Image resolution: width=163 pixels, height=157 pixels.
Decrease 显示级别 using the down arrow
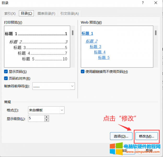(47, 120)
